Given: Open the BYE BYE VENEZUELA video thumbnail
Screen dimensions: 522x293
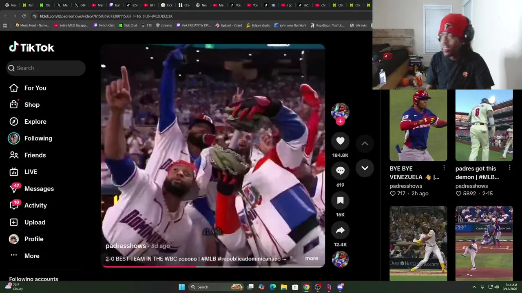Looking at the screenshot, I should click(x=418, y=125).
